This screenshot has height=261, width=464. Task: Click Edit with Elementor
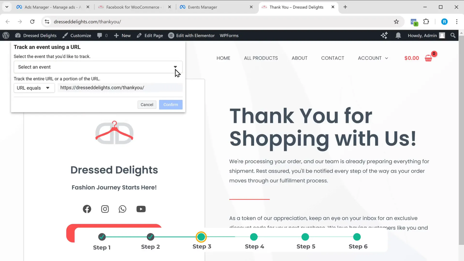[x=191, y=35]
